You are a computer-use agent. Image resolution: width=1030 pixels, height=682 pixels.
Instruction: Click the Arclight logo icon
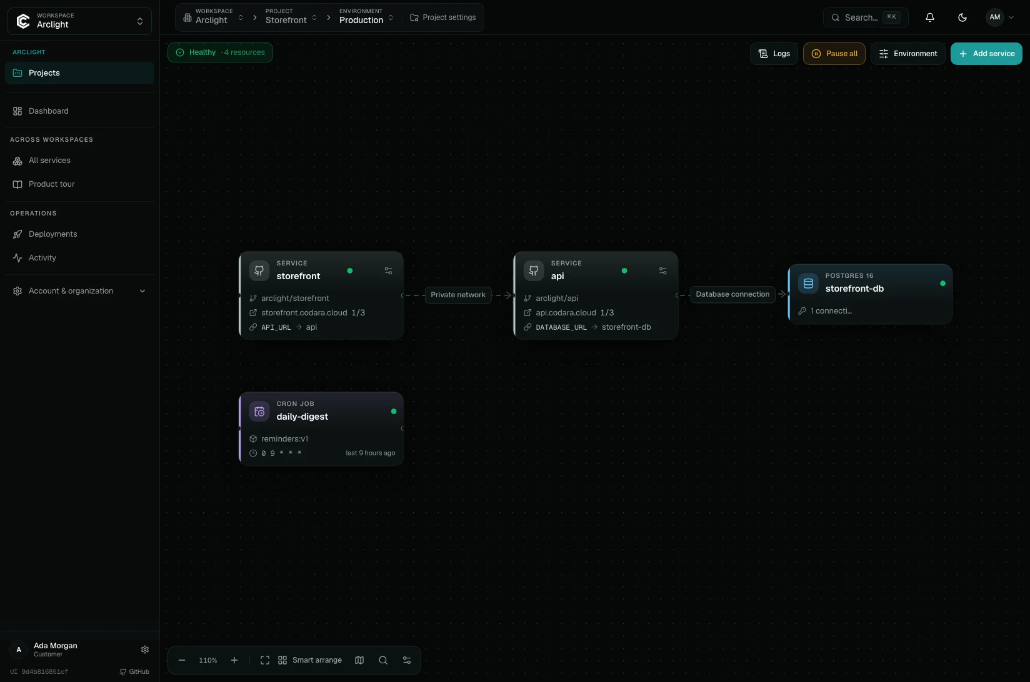[x=23, y=21]
